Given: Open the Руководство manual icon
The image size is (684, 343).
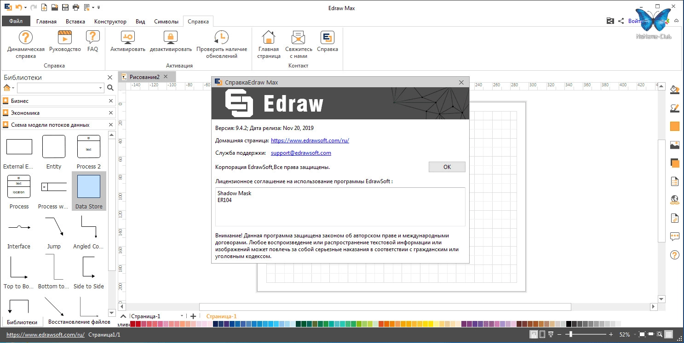Looking at the screenshot, I should coord(65,38).
